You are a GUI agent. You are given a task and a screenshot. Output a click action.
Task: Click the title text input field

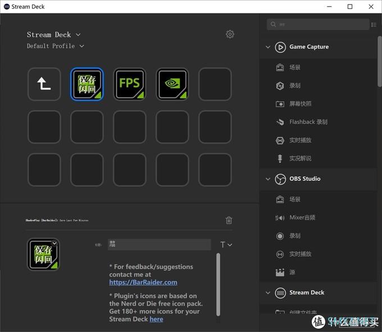point(159,245)
